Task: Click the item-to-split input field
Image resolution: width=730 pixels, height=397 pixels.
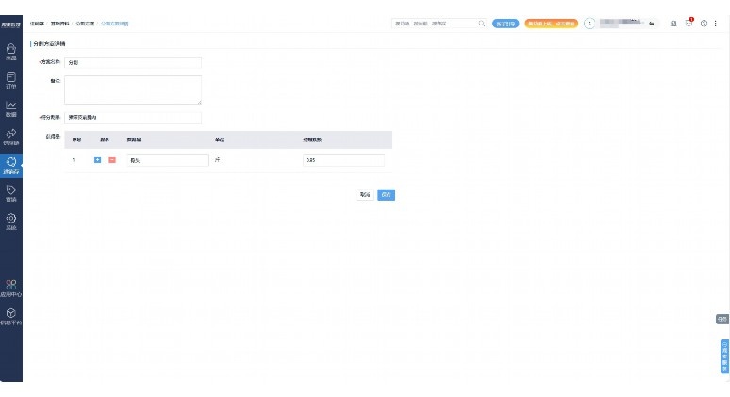Action: 133,117
